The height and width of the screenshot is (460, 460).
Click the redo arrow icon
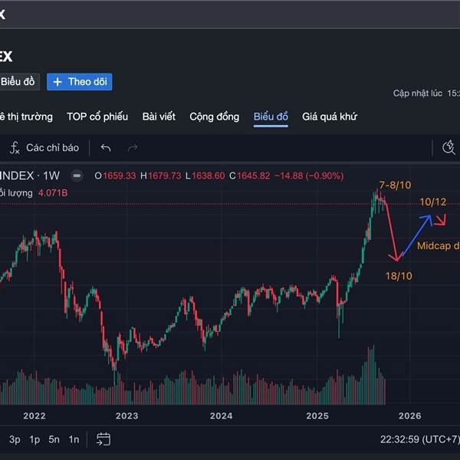click(133, 147)
